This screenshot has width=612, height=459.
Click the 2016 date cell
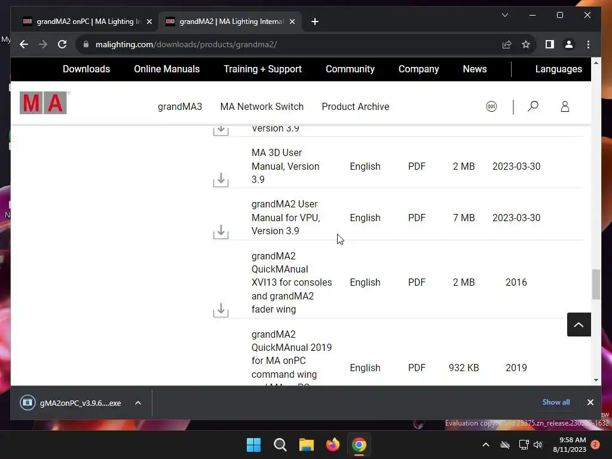(x=516, y=282)
